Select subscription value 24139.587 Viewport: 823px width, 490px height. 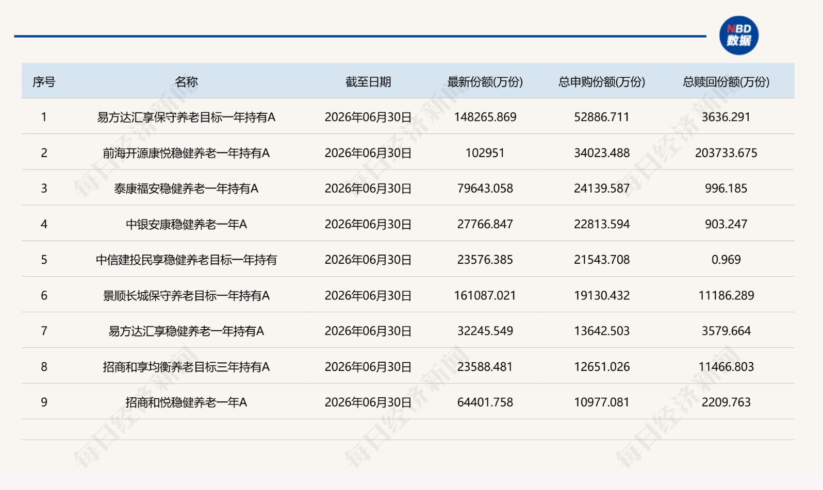pos(602,189)
